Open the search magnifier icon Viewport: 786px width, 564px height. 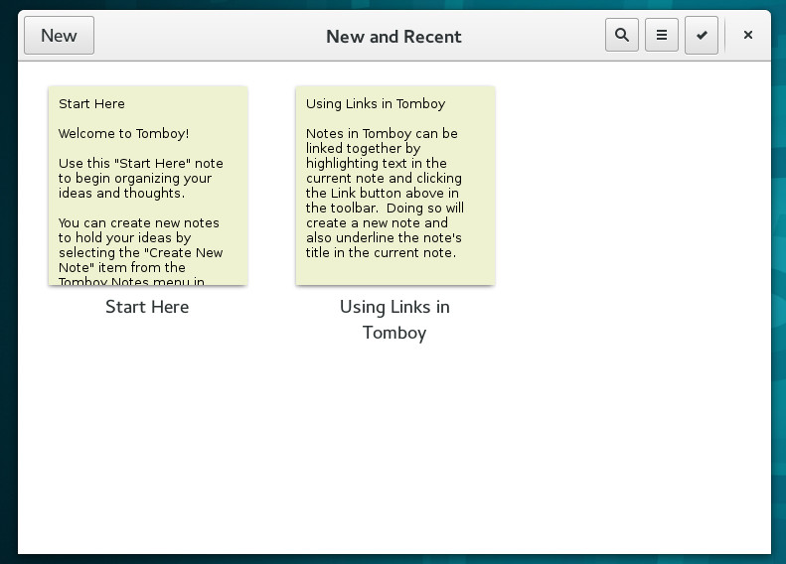[622, 35]
